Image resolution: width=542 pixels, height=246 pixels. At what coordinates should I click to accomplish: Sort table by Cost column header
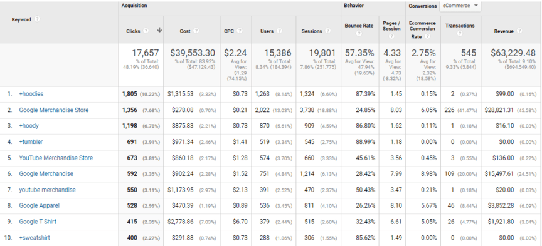pyautogui.click(x=185, y=31)
